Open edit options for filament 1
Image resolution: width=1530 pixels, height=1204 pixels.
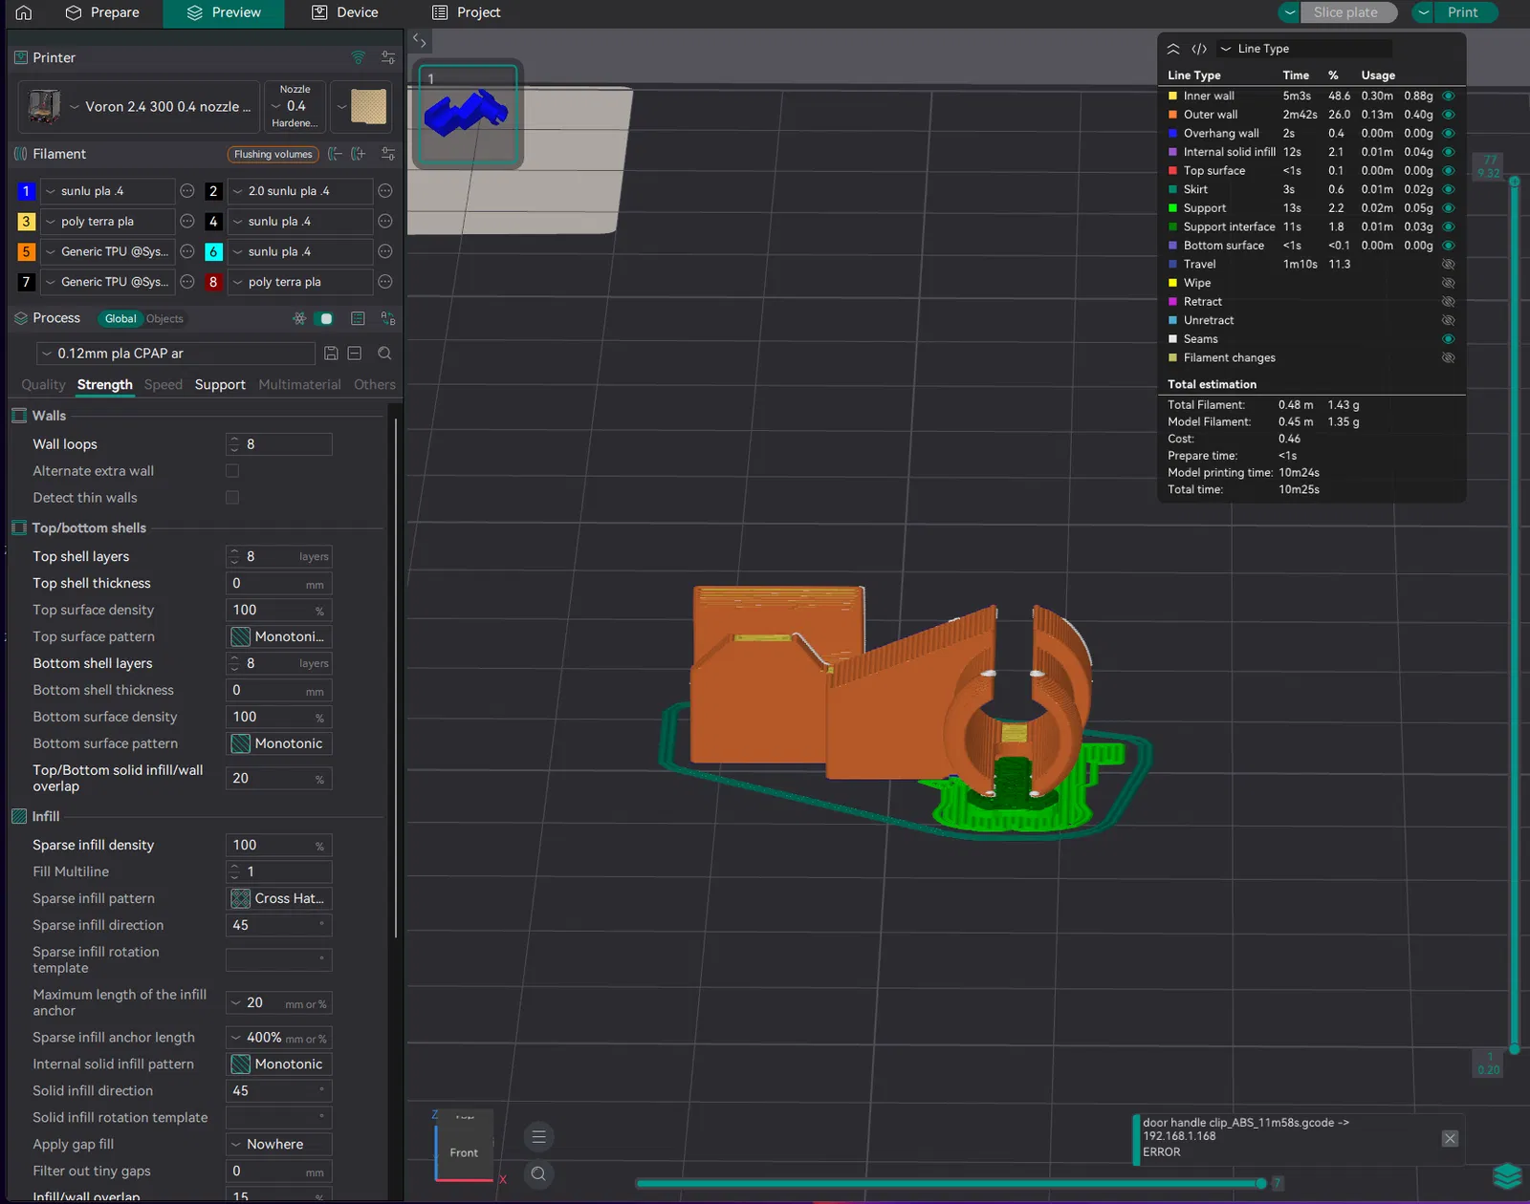(187, 191)
